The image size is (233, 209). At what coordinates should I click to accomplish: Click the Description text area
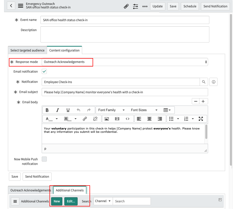click(x=125, y=34)
